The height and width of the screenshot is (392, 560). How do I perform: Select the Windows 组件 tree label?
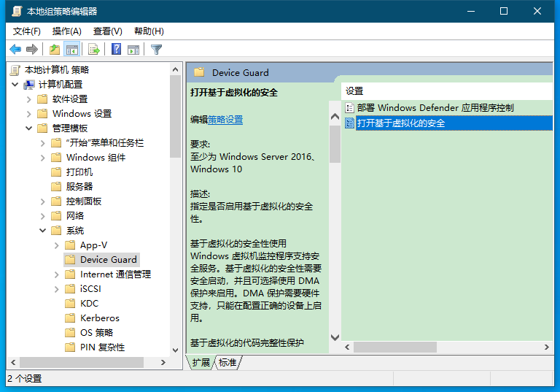(x=96, y=158)
